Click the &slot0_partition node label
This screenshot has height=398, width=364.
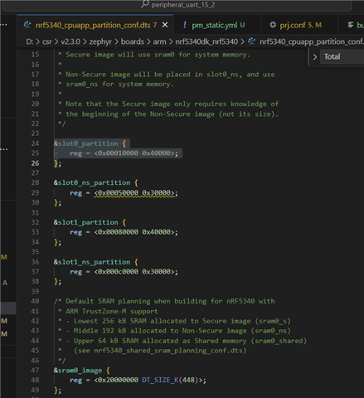coord(86,143)
